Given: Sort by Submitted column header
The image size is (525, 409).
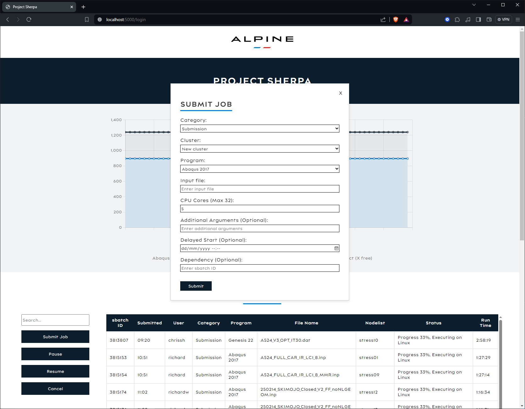Looking at the screenshot, I should 149,323.
